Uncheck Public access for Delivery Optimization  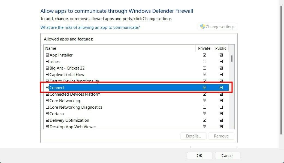point(221,120)
